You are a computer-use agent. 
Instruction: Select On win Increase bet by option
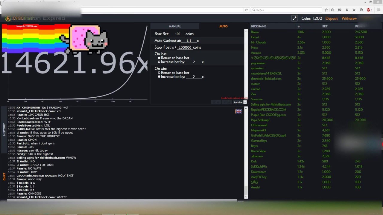click(x=159, y=77)
